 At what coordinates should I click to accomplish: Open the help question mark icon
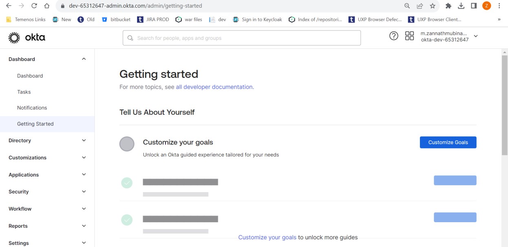[x=393, y=36]
